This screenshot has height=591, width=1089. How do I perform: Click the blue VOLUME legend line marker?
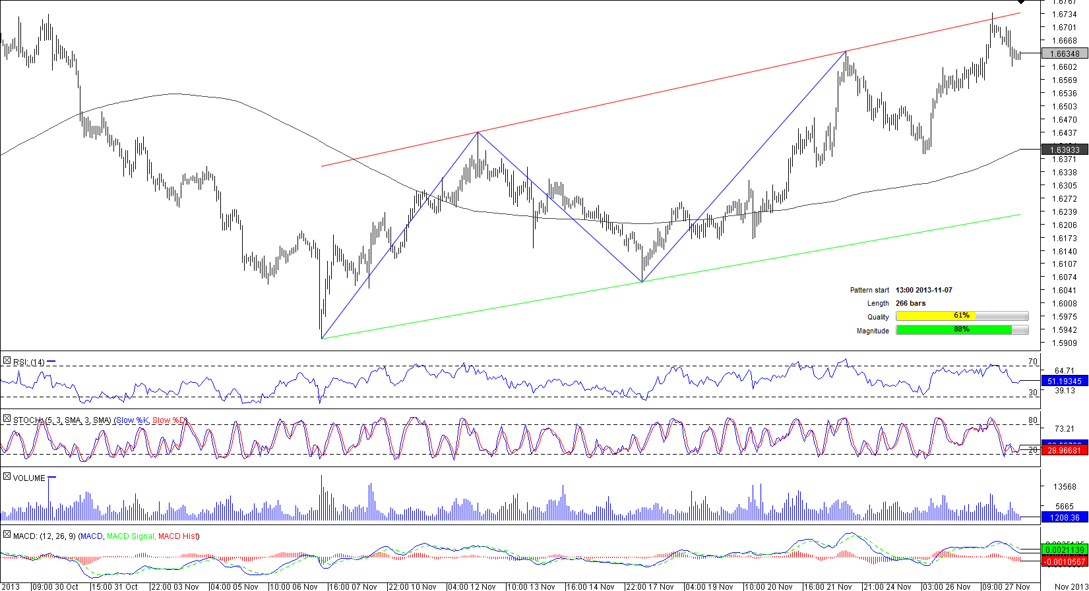52,478
